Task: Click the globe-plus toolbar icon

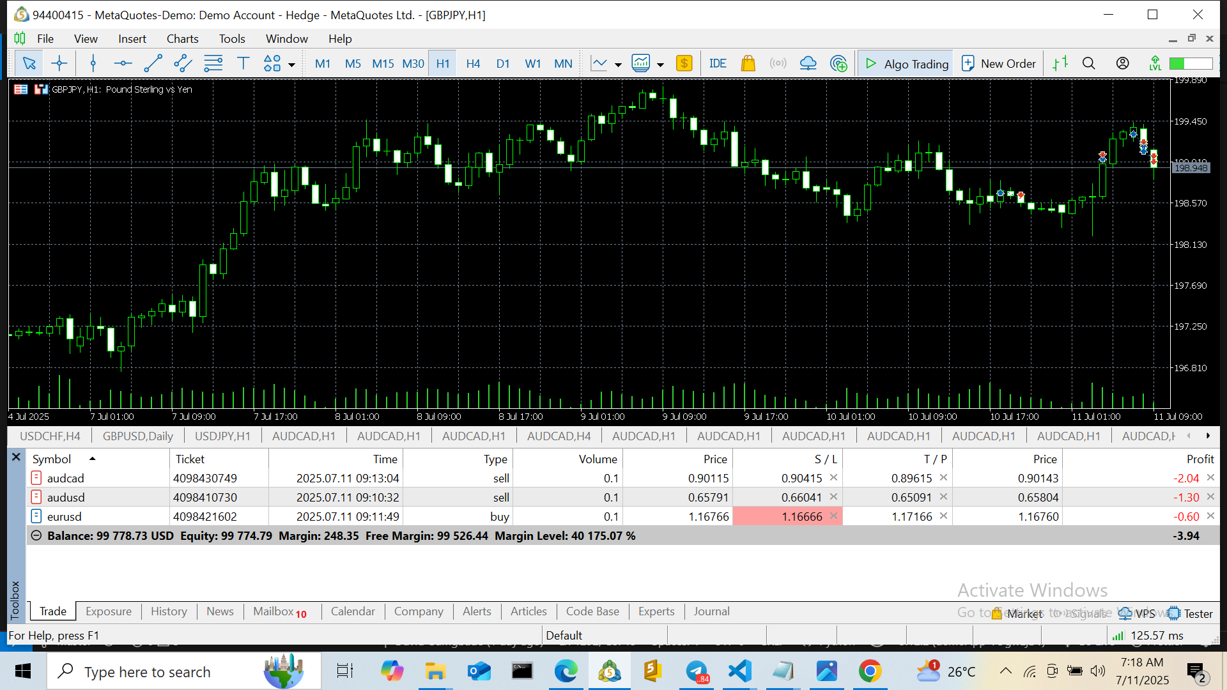Action: 838,63
